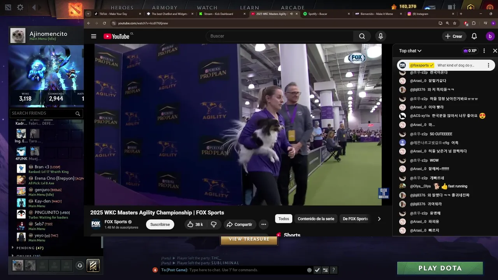Click the Suscribirse button
The width and height of the screenshot is (498, 280).
coord(160,224)
